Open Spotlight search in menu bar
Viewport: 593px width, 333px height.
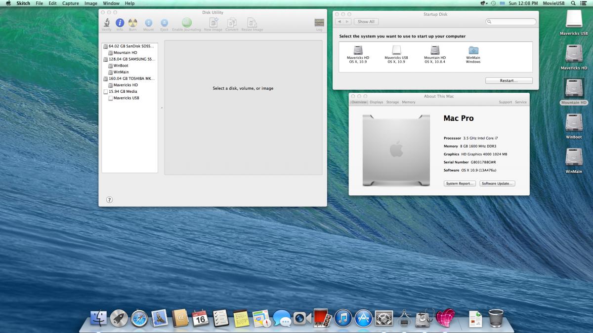click(573, 3)
